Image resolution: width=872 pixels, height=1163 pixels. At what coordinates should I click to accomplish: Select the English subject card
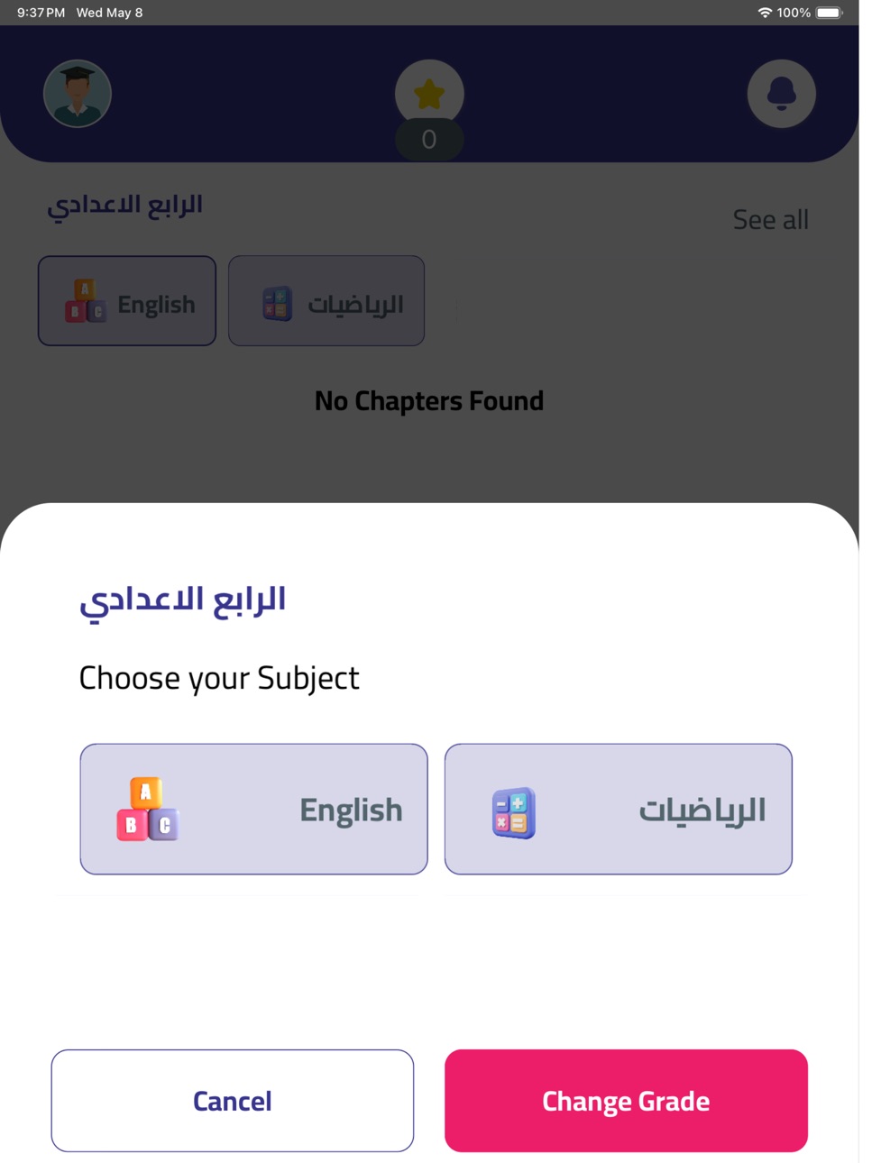[x=253, y=809]
